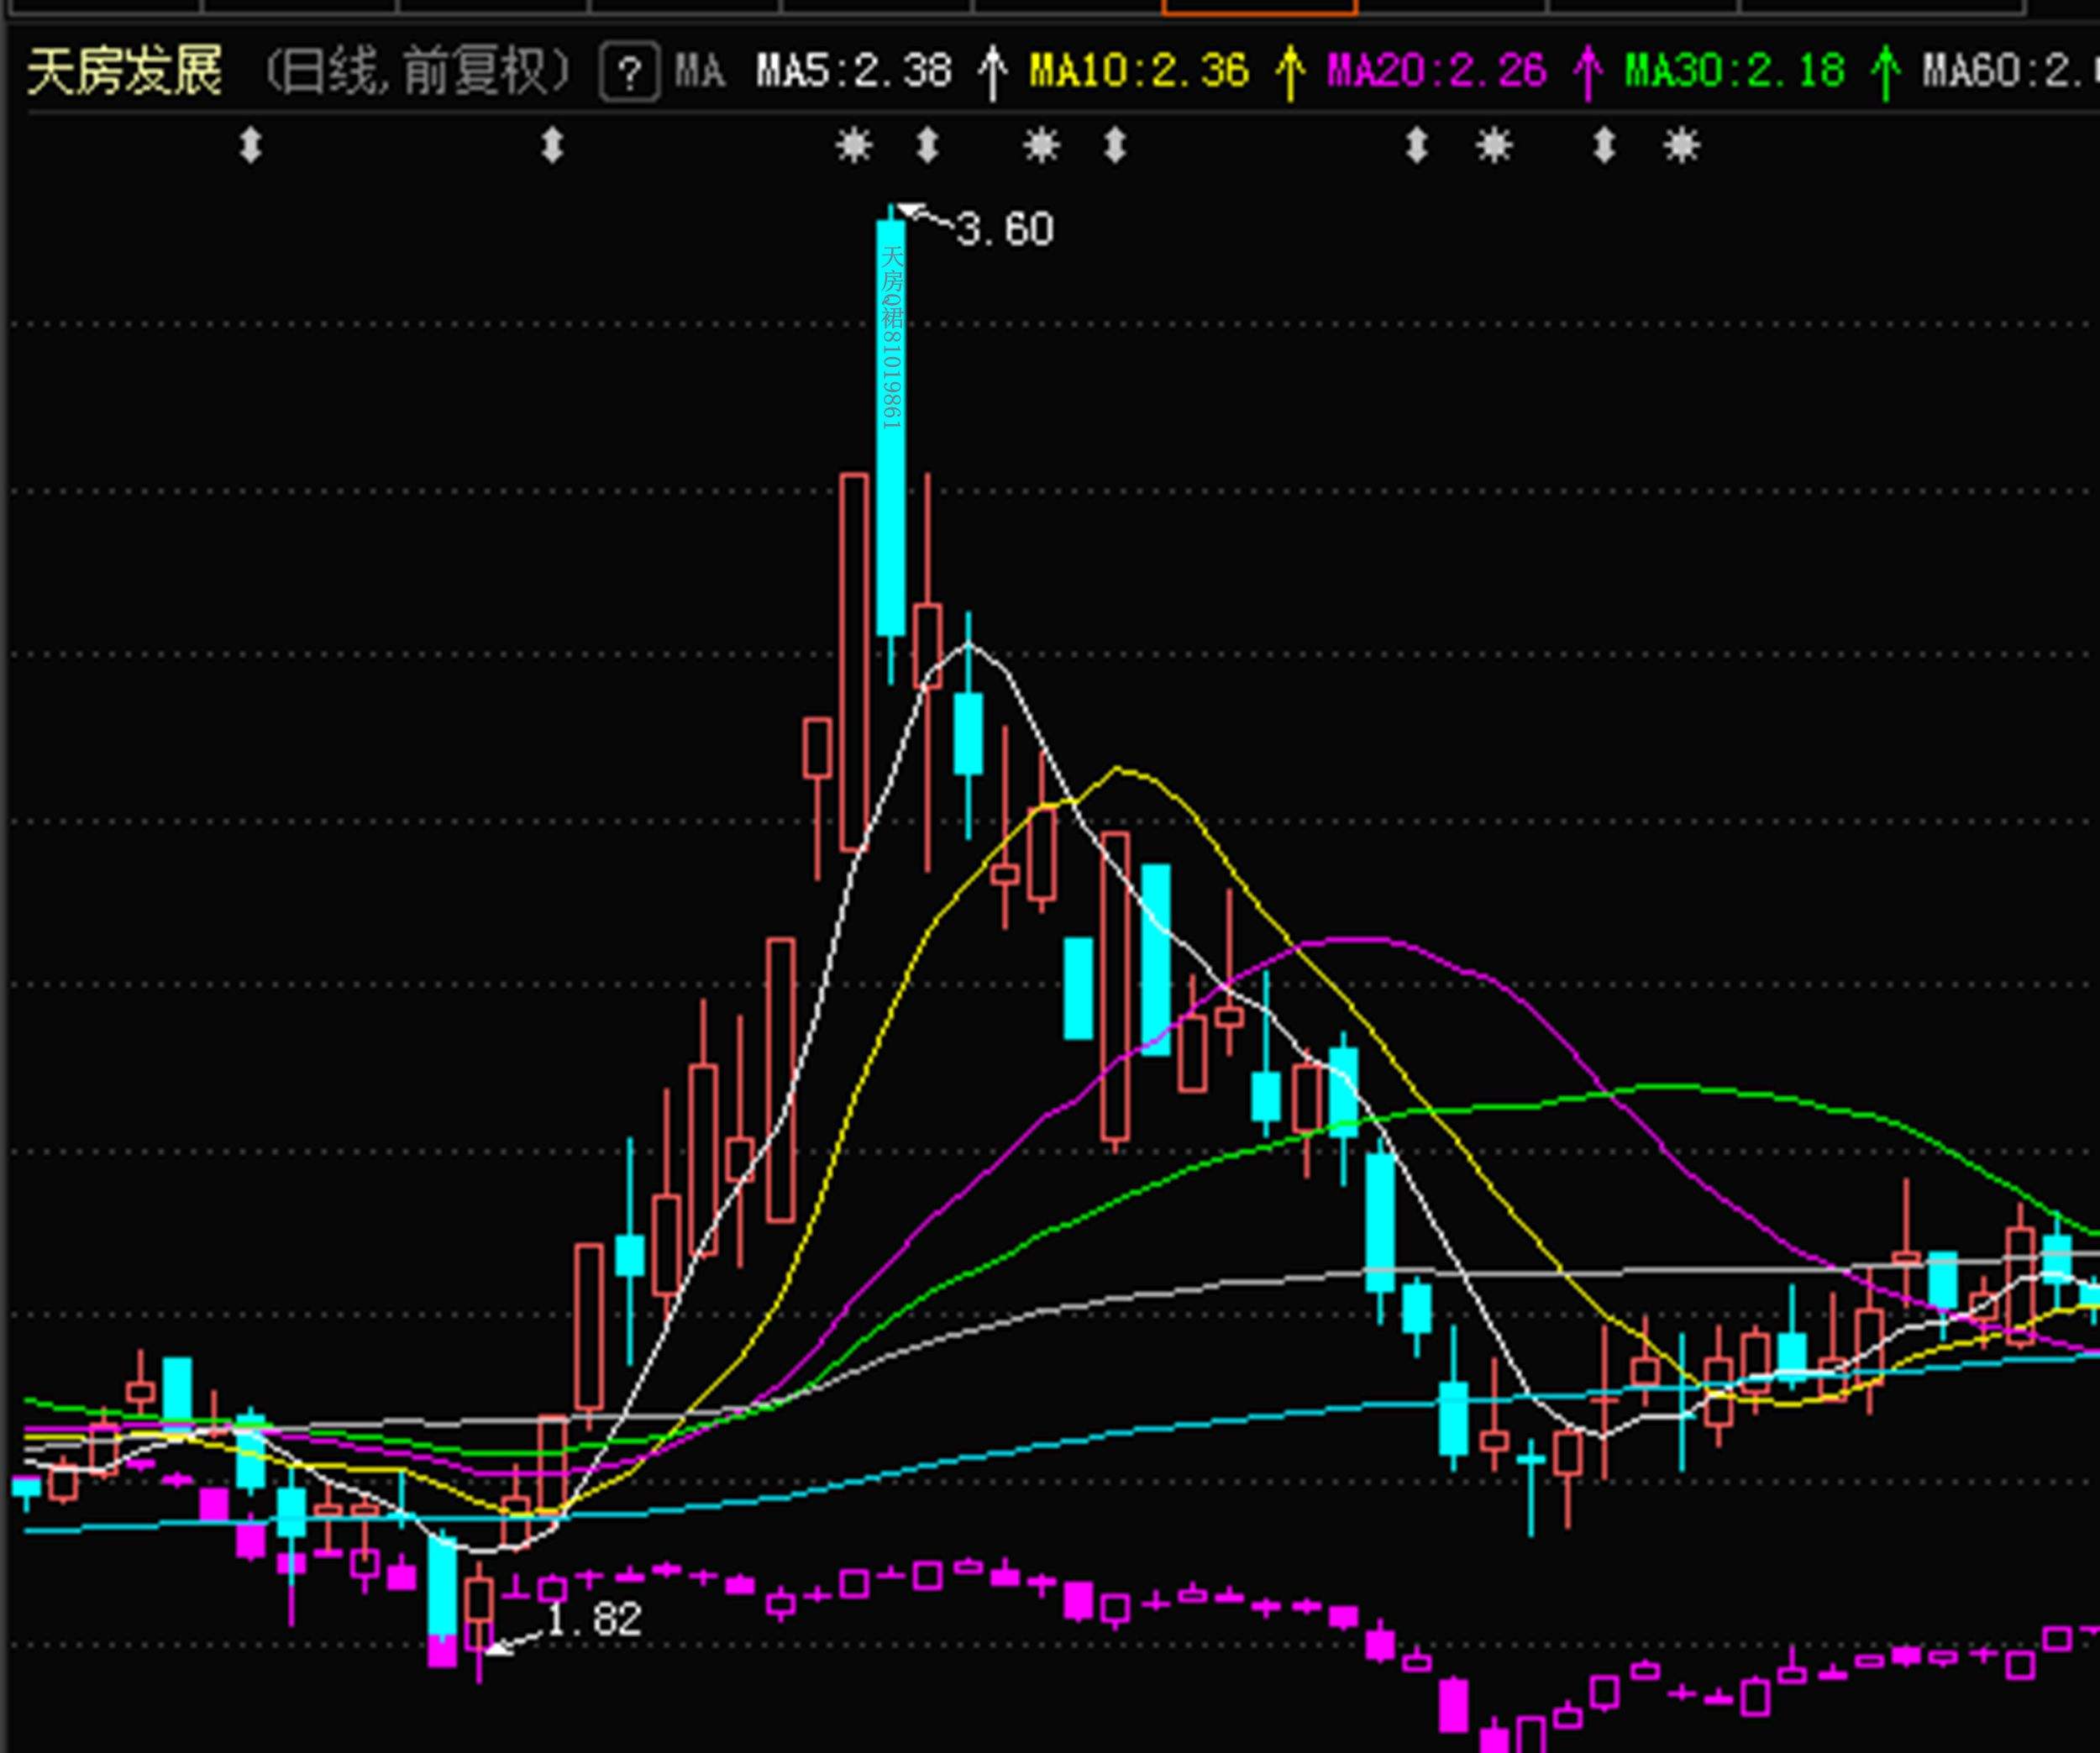Click the white up arrow after MA5
The width and height of the screenshot is (2100, 1753).
[x=991, y=73]
